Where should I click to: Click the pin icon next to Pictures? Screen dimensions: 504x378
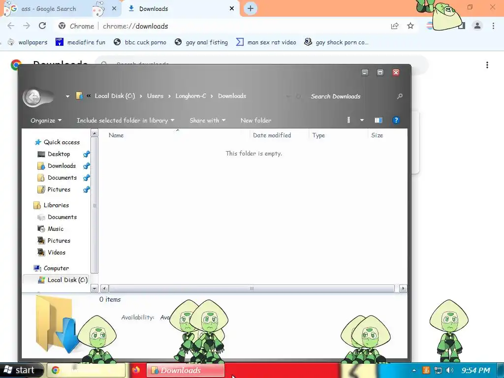click(x=86, y=189)
